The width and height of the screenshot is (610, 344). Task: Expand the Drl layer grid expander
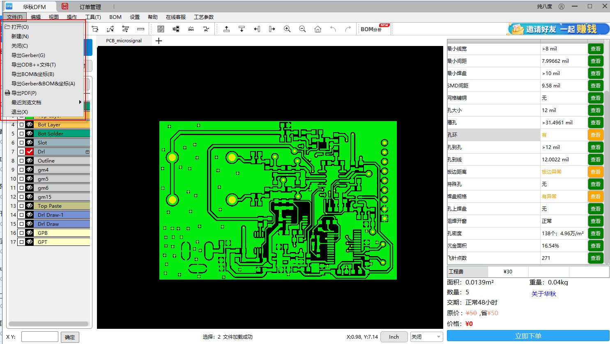[87, 152]
